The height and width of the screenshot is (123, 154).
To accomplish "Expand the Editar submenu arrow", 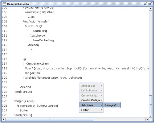I will [x=101, y=110].
